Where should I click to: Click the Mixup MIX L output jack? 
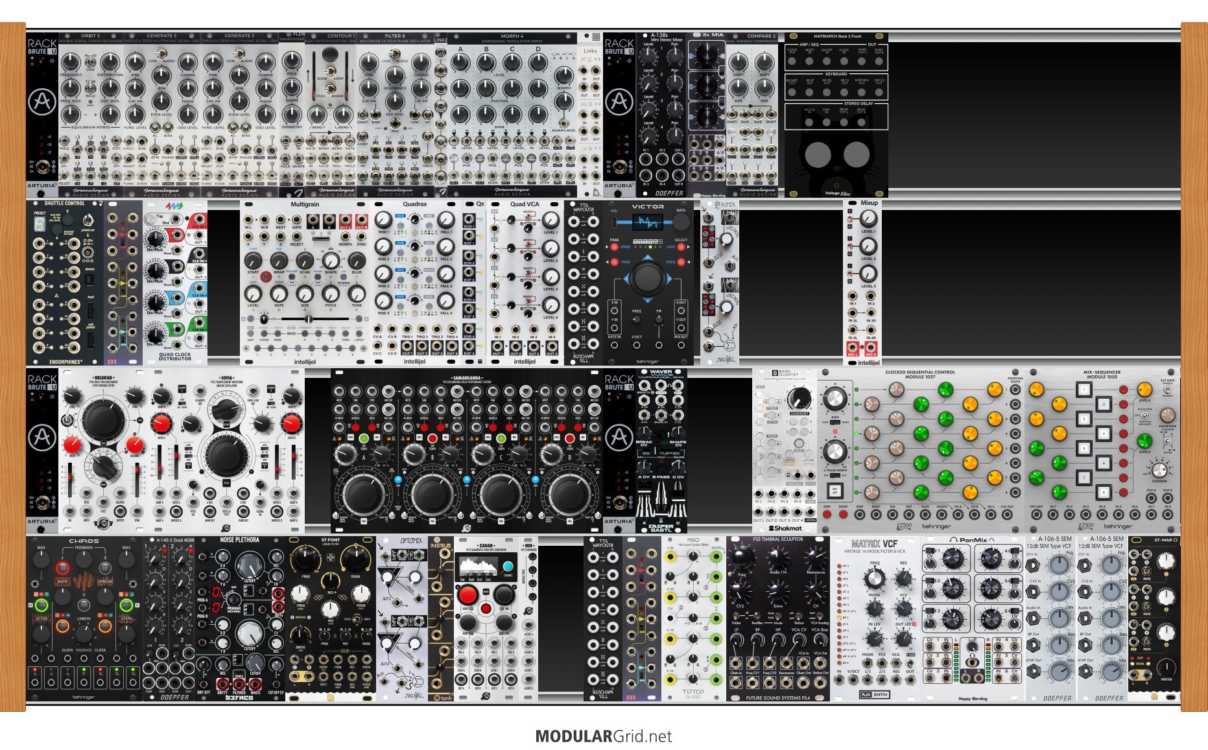(853, 348)
